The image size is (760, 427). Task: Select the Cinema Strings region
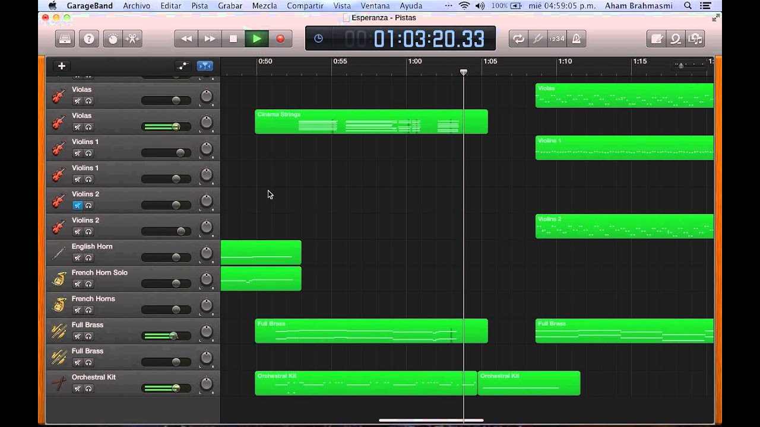point(371,122)
